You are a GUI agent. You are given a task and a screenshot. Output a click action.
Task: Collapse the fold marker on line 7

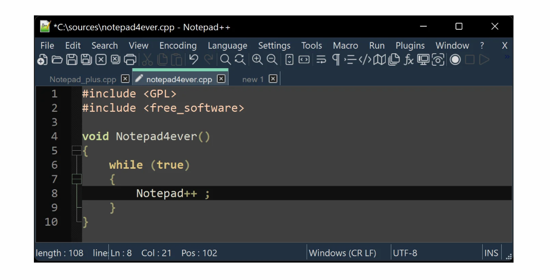click(77, 179)
